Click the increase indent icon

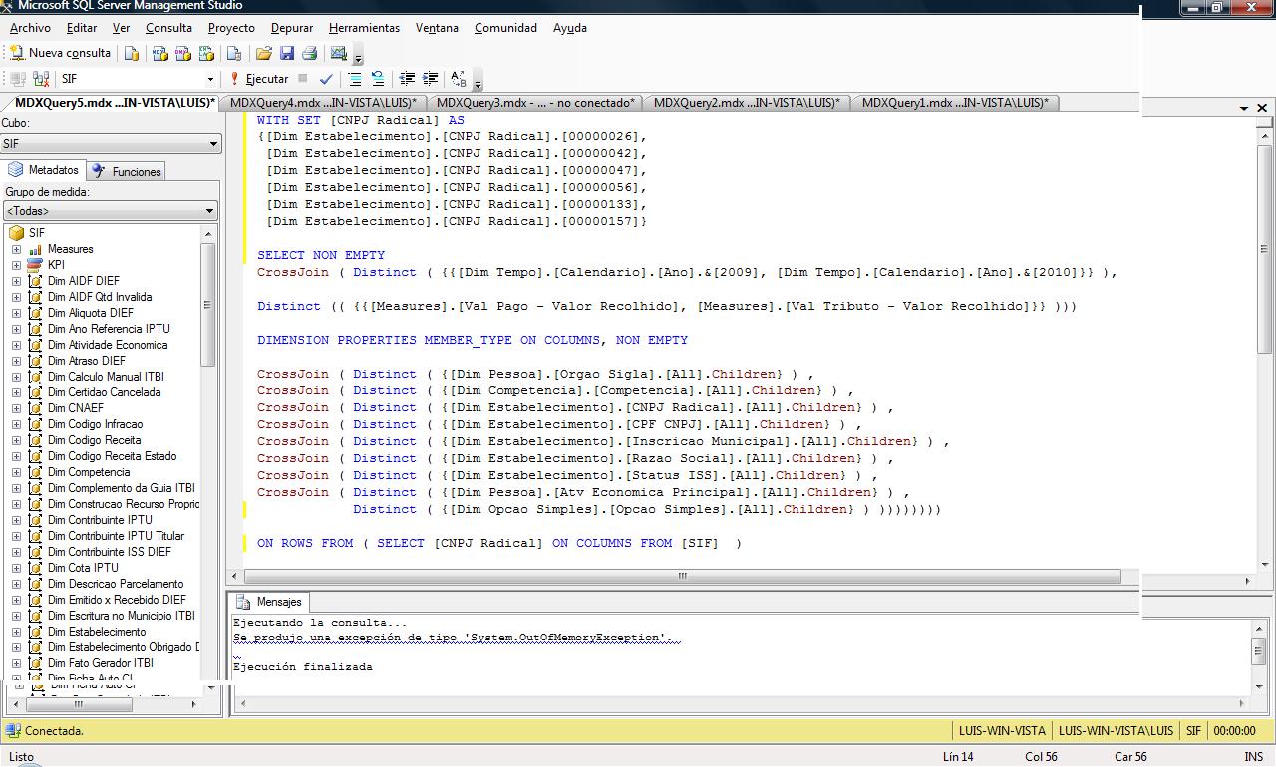pyautogui.click(x=430, y=79)
